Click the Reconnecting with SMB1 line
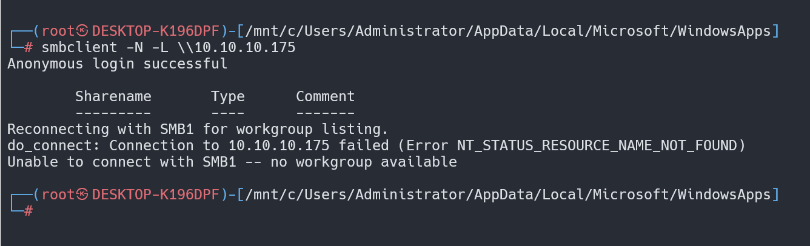Viewport: 810px width, 246px height. click(x=198, y=129)
